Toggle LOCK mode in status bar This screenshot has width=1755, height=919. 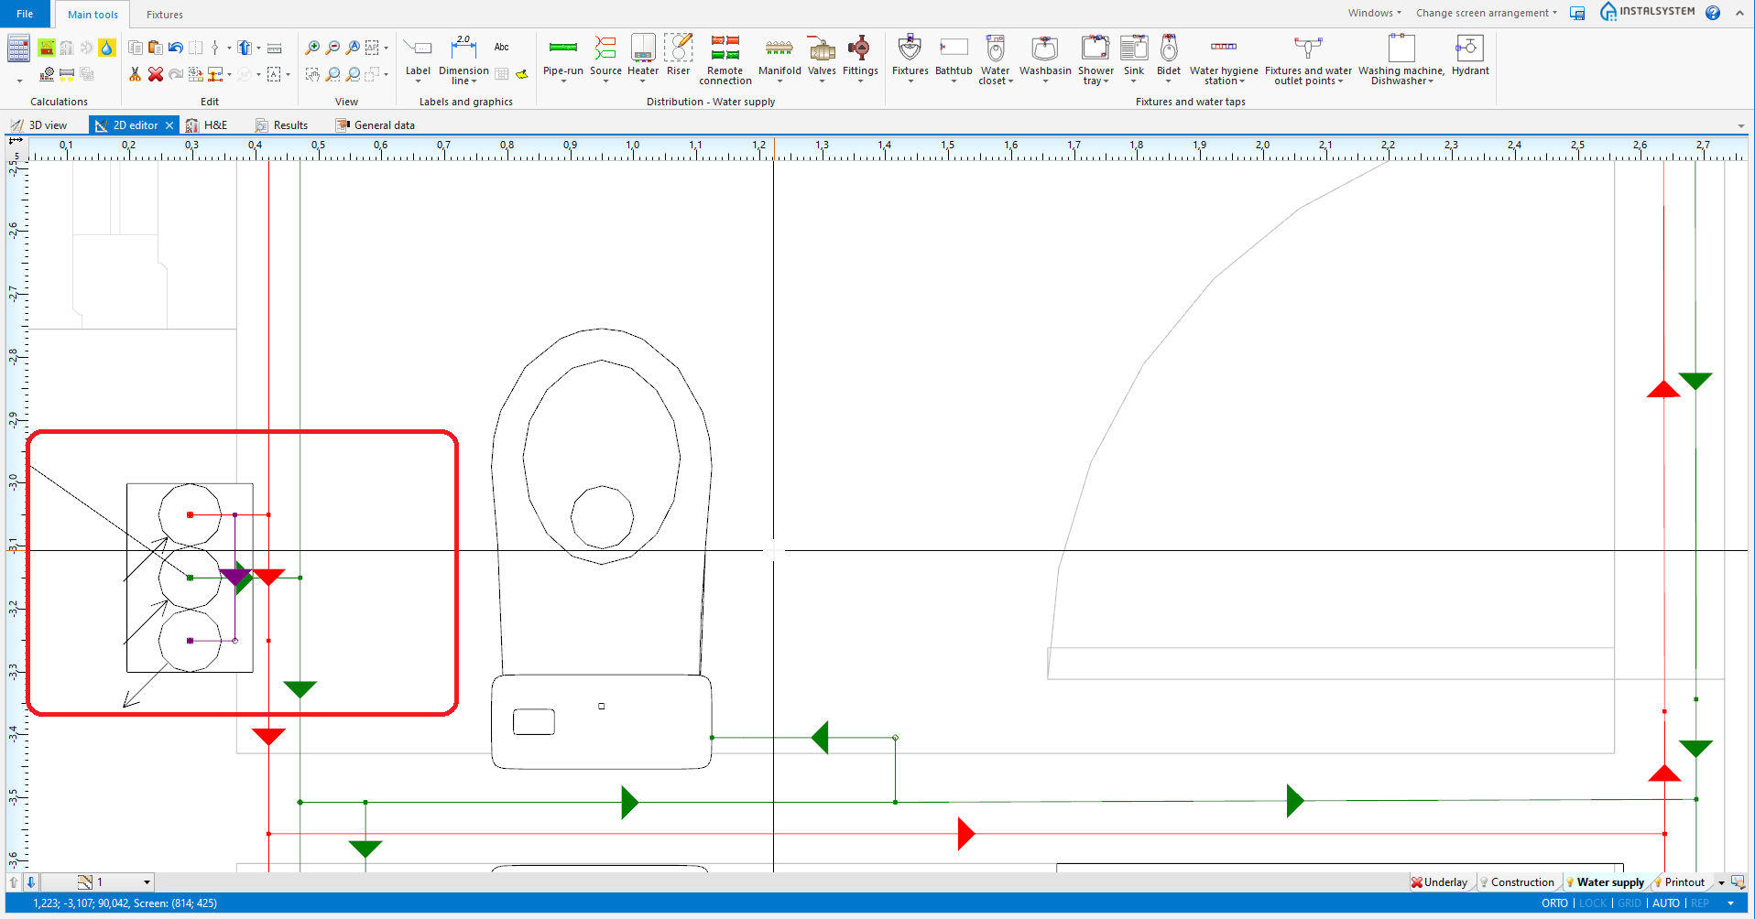coord(1593,903)
